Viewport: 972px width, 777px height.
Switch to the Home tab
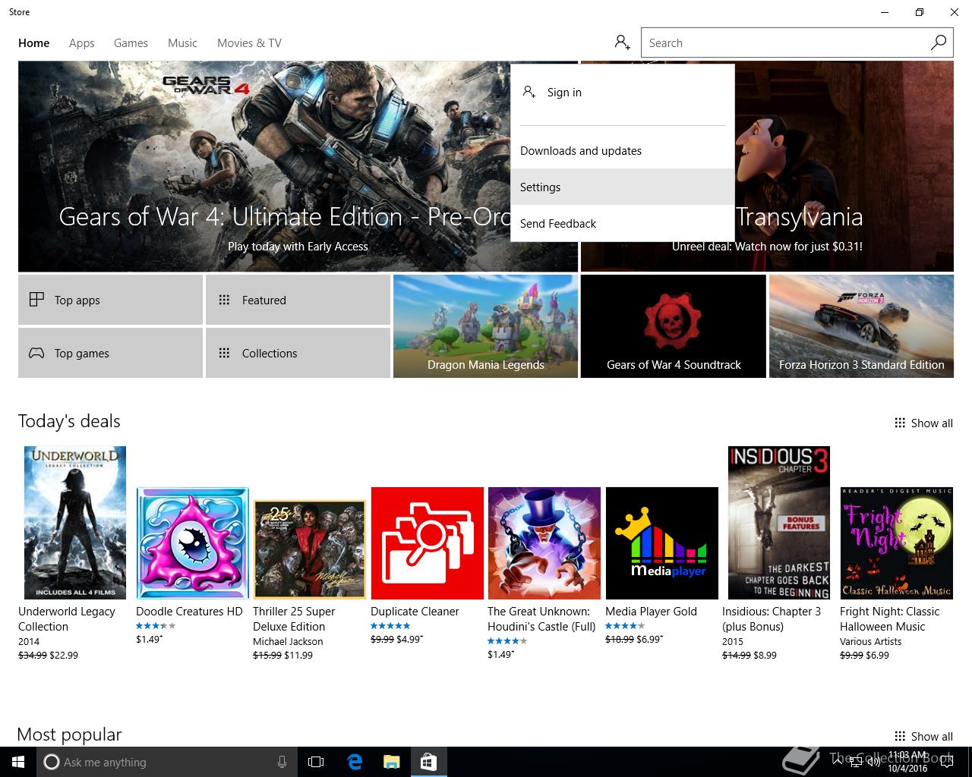(x=34, y=43)
